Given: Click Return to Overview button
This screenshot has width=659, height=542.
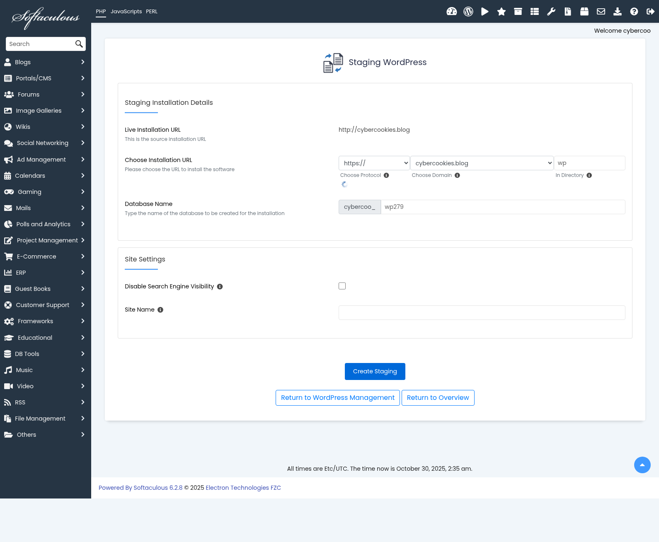Looking at the screenshot, I should (x=438, y=398).
